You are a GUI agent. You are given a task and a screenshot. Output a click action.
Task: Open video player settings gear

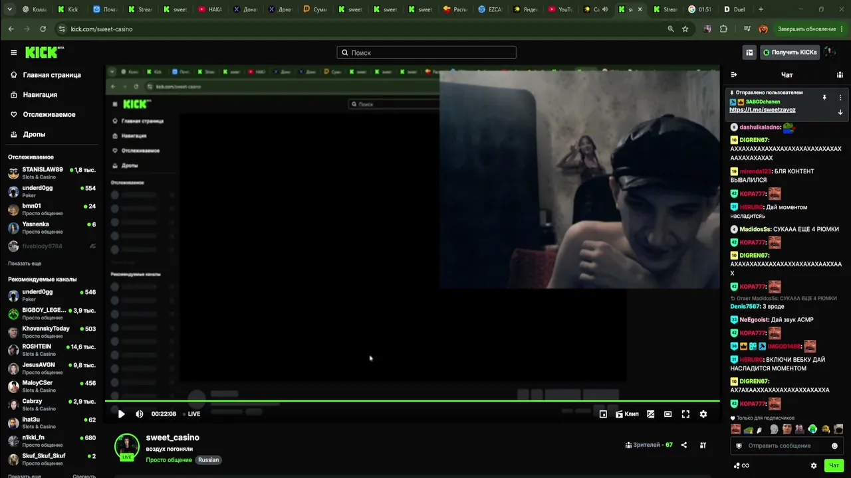coord(703,414)
